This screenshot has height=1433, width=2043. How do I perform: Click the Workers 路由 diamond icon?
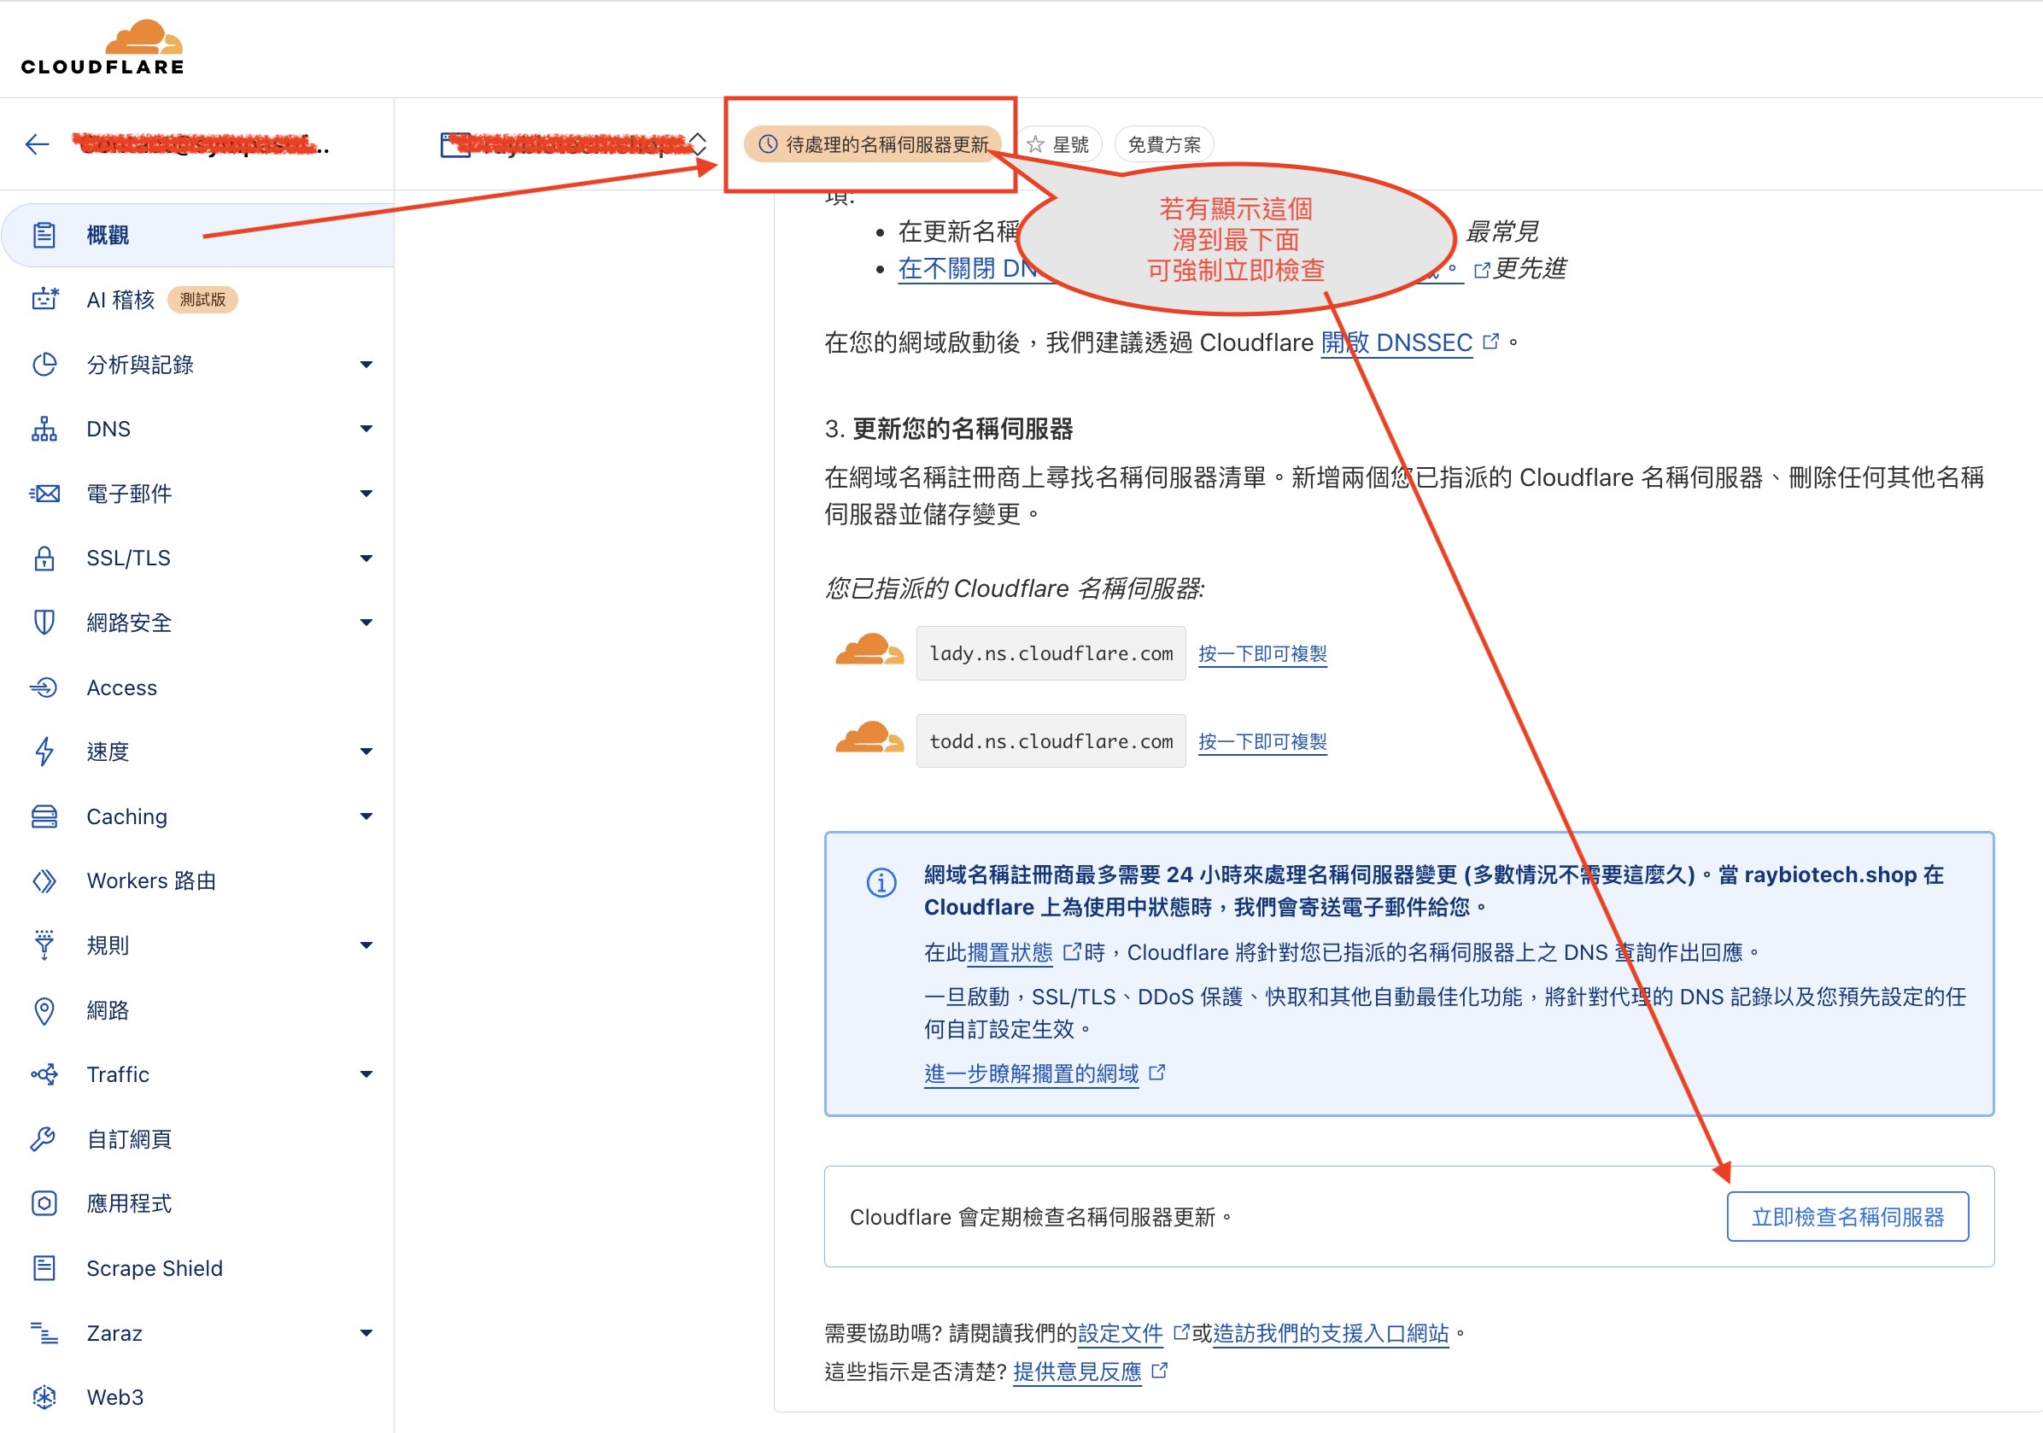[x=44, y=880]
